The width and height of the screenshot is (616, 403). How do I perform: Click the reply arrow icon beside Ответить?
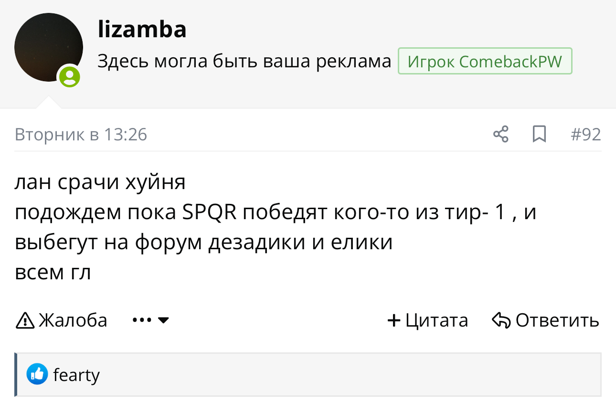pos(501,320)
